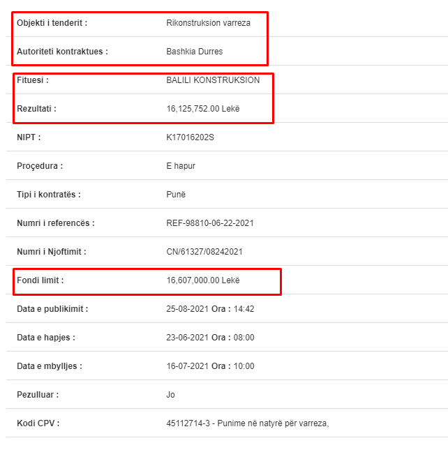Click the publication date 25-08-2021
This screenshot has height=459, width=448.
coord(188,309)
